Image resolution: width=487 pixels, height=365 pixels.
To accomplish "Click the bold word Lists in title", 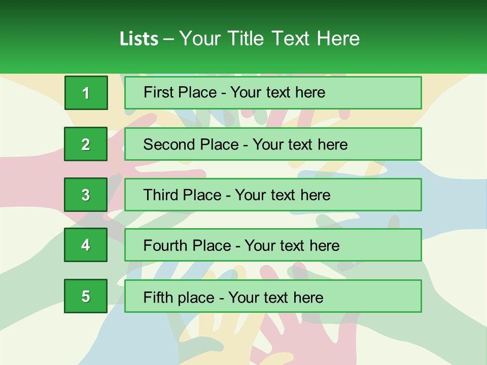I will [x=139, y=39].
